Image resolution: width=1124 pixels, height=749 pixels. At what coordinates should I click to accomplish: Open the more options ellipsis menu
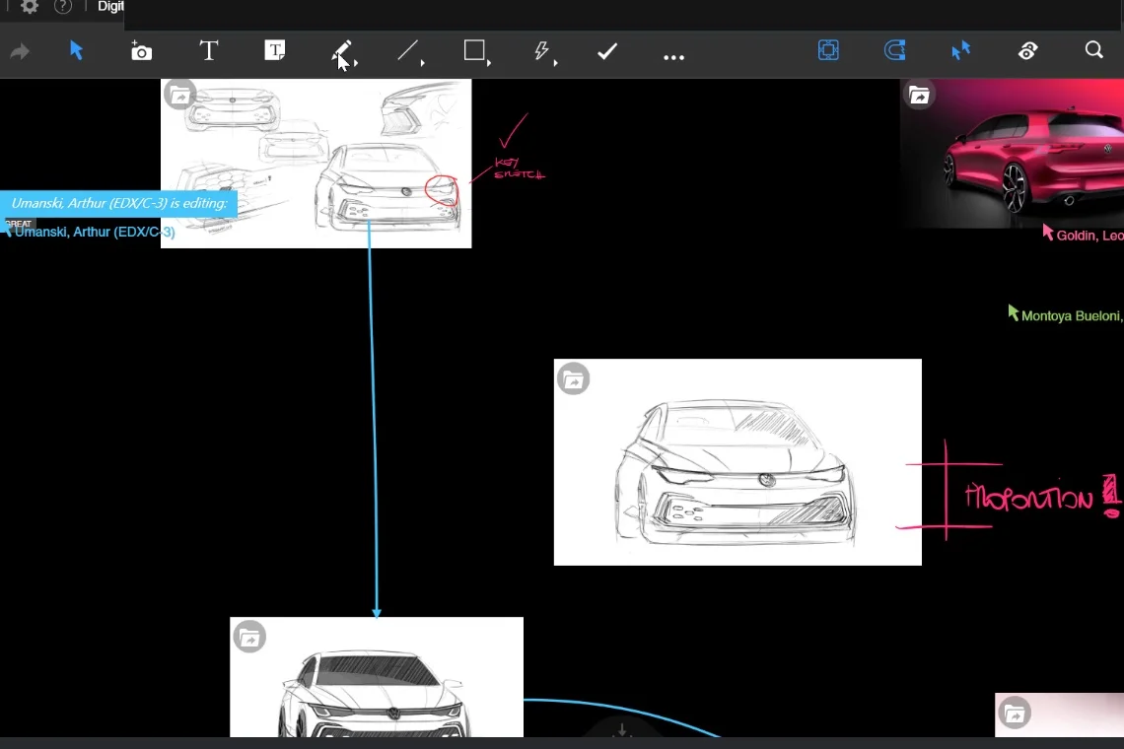(673, 57)
